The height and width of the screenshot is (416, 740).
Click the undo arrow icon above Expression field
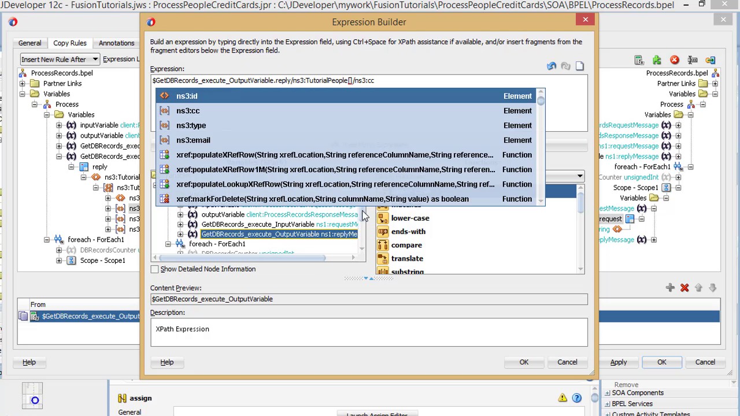pyautogui.click(x=552, y=66)
